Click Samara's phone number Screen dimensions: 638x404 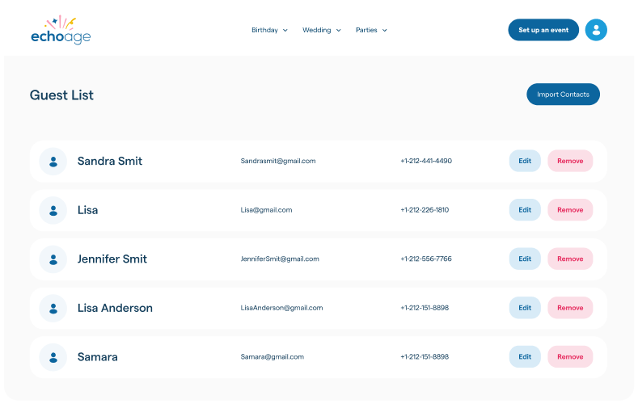[425, 357]
